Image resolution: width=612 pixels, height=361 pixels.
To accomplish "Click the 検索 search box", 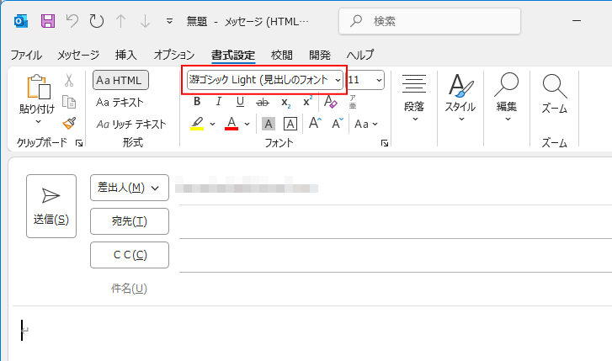I will pyautogui.click(x=429, y=21).
